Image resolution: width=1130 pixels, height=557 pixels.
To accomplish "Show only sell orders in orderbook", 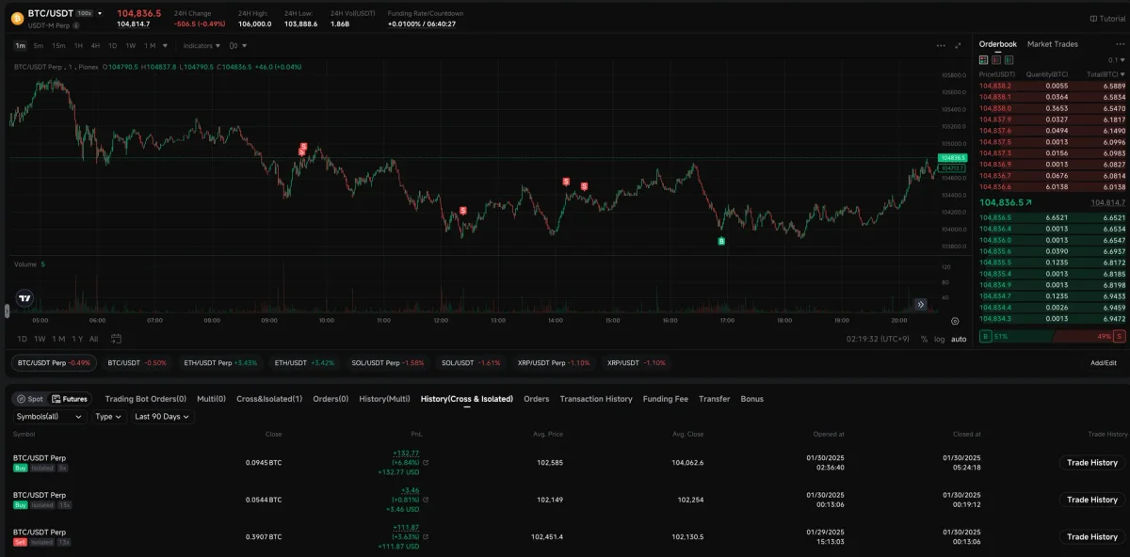I will [x=996, y=59].
